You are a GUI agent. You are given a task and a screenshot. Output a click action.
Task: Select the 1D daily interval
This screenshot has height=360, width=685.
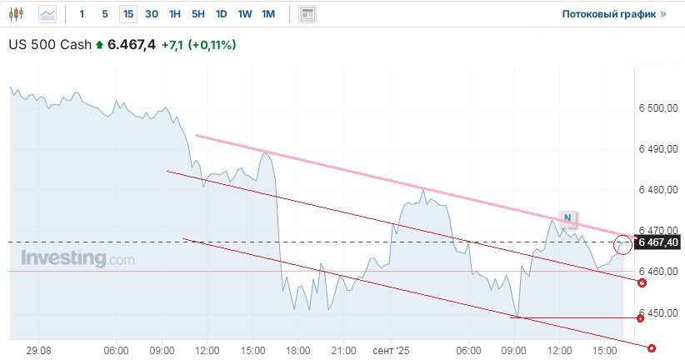(221, 14)
